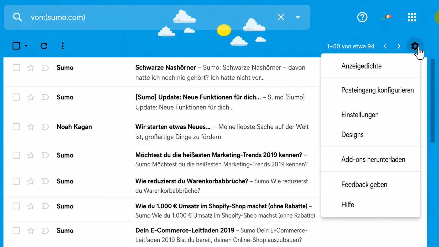Open email 'Wie du 1.000 € Umsatz' subject
This screenshot has height=247, width=439.
(x=221, y=206)
